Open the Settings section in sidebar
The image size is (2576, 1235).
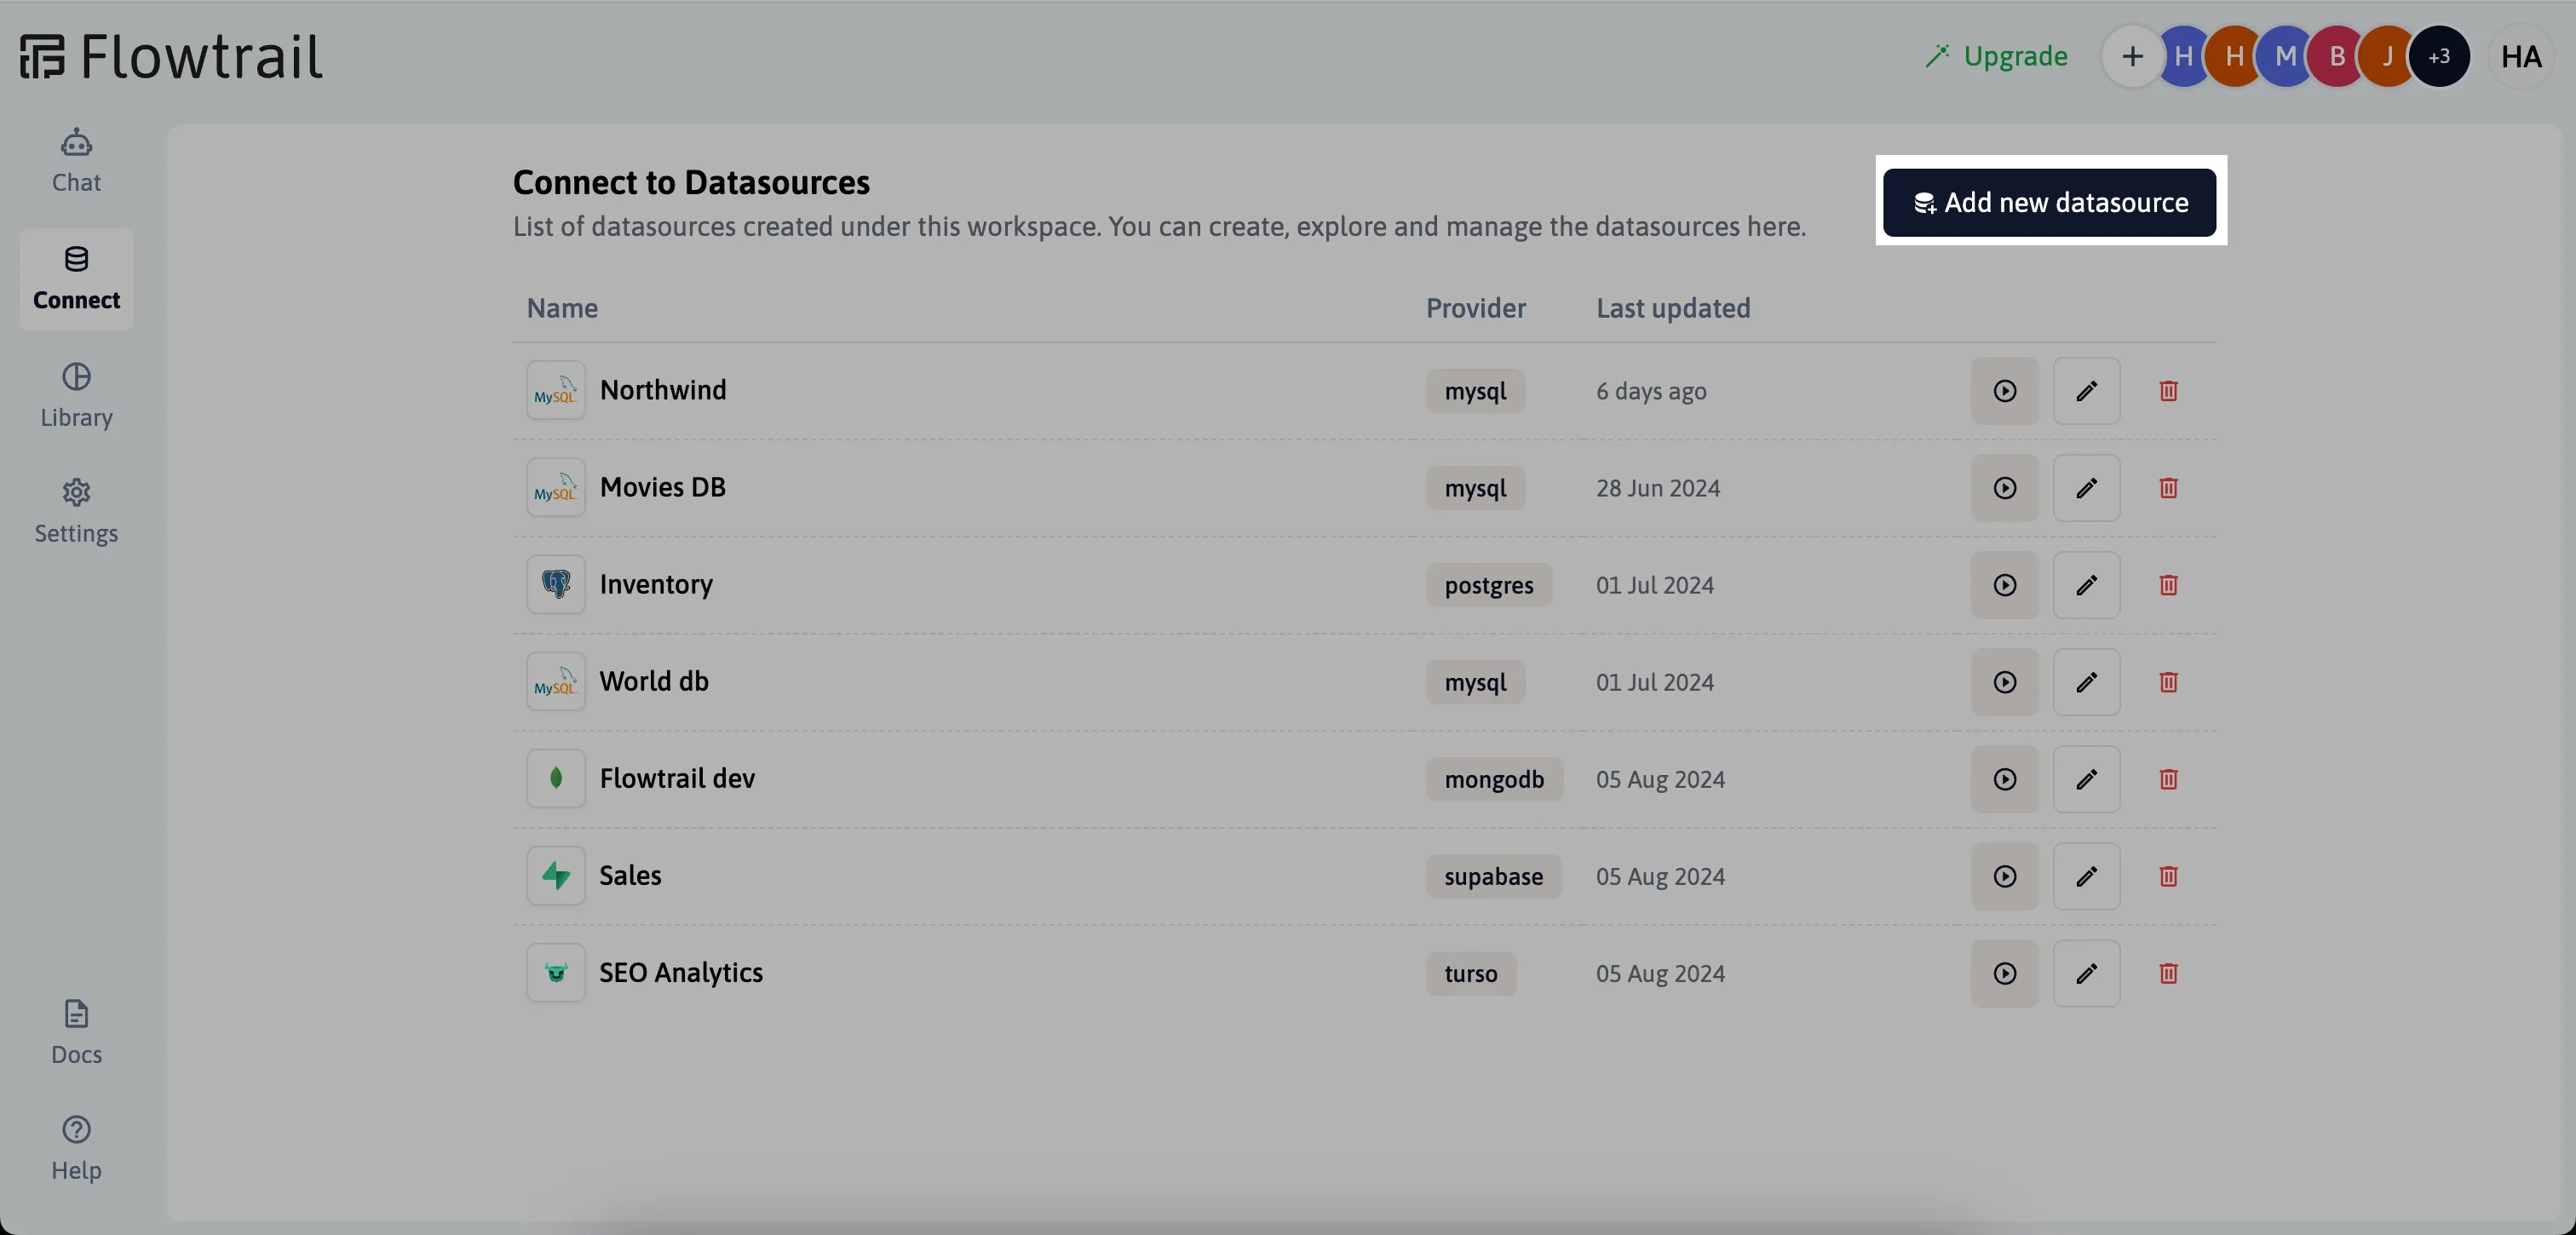(x=76, y=512)
